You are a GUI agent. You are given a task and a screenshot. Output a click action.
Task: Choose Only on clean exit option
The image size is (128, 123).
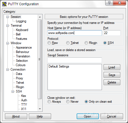pyautogui.click(x=86, y=102)
